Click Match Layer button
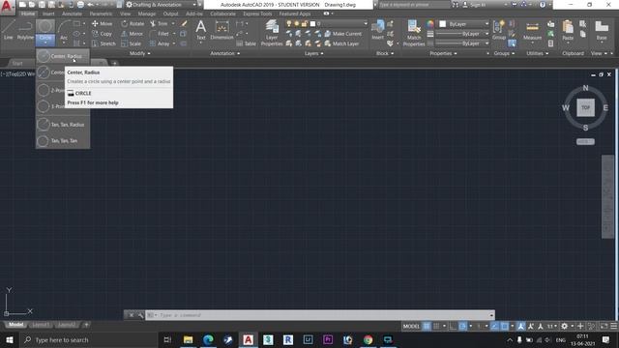Screen dimensions: 619x348 pyautogui.click(x=341, y=43)
